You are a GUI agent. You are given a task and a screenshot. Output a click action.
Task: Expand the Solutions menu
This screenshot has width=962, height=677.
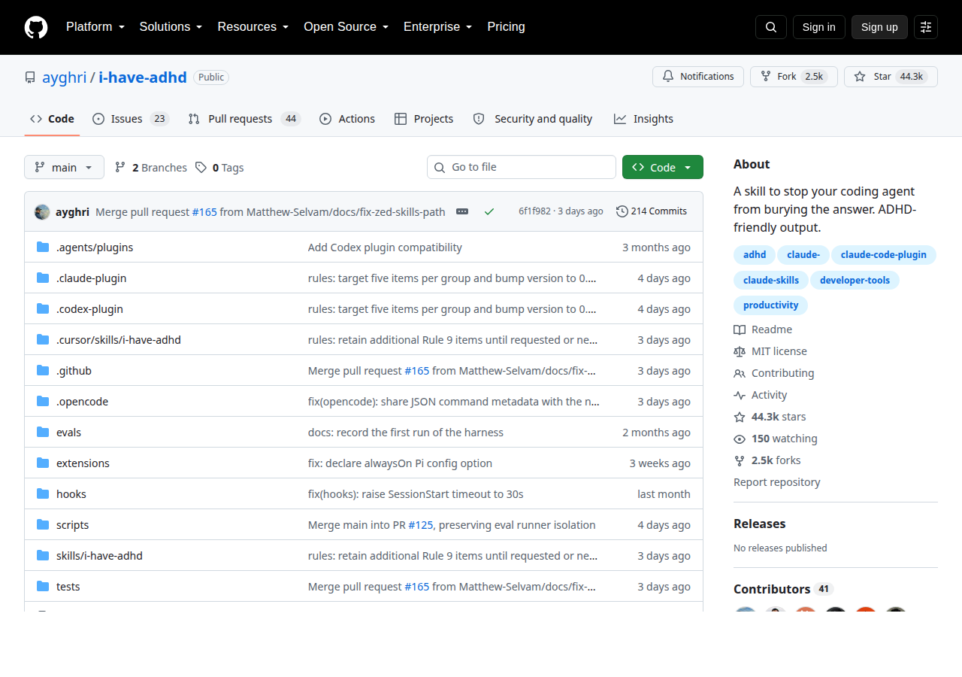click(x=171, y=27)
